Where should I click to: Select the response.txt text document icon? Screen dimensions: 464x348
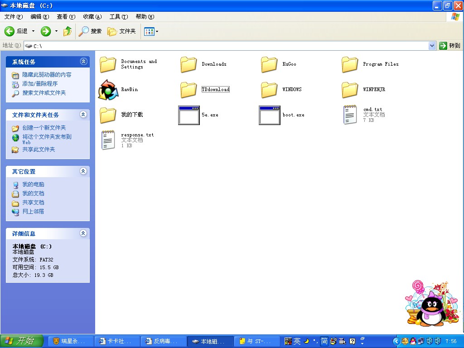(108, 140)
